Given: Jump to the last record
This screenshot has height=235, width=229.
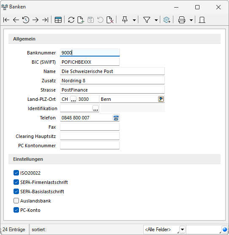Looking at the screenshot, I should click(45, 20).
